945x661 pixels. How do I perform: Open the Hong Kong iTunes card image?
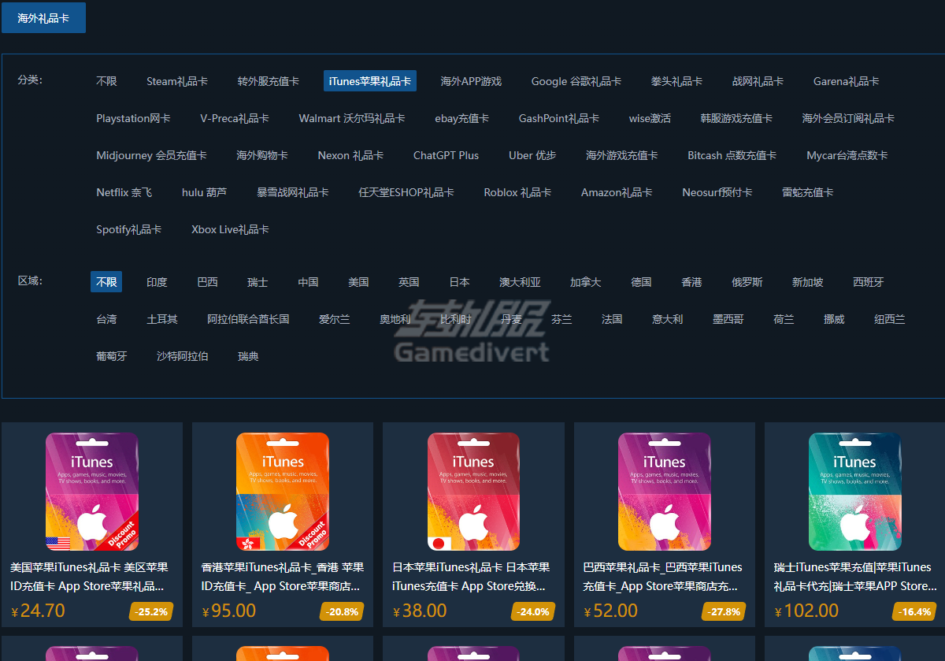[x=282, y=491]
